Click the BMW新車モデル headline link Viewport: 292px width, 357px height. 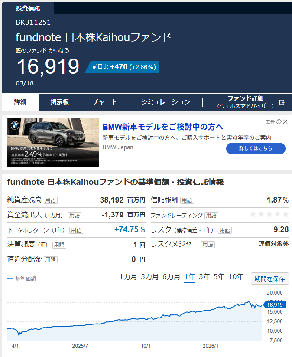163,127
